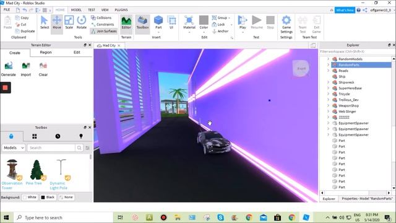Image resolution: width=396 pixels, height=223 pixels.
Task: Open Skype from the taskbar
Action: (220, 217)
